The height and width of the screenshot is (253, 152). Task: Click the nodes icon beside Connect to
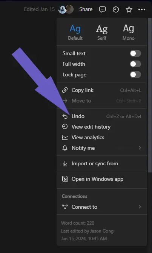(65, 207)
